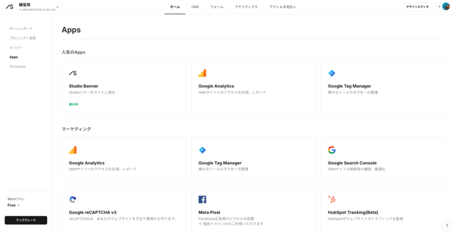Image resolution: width=455 pixels, height=234 pixels.
Task: Open Showcase in the sidebar
Action: click(x=17, y=66)
